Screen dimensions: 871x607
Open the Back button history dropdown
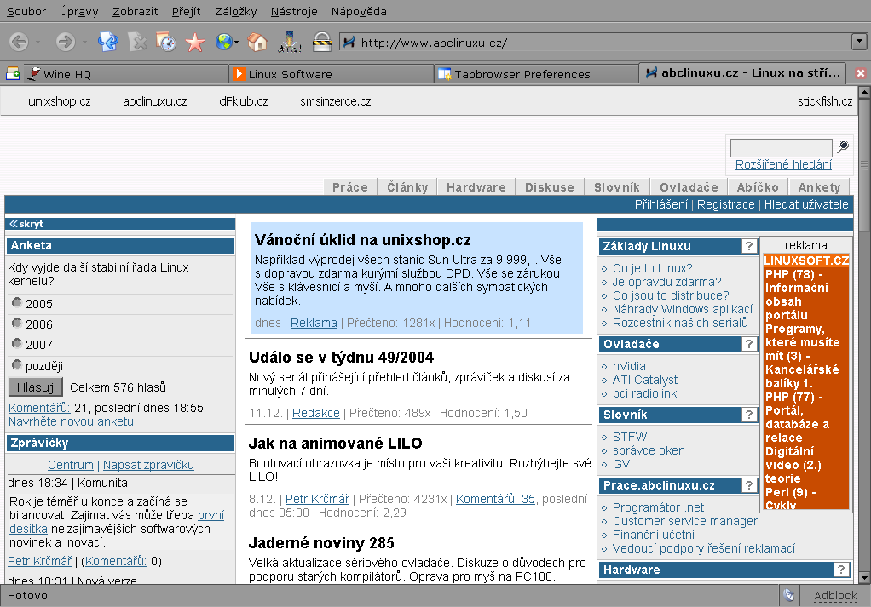(x=37, y=43)
